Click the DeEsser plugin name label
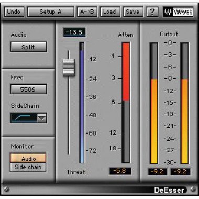This screenshot has height=199, width=199. 169,190
